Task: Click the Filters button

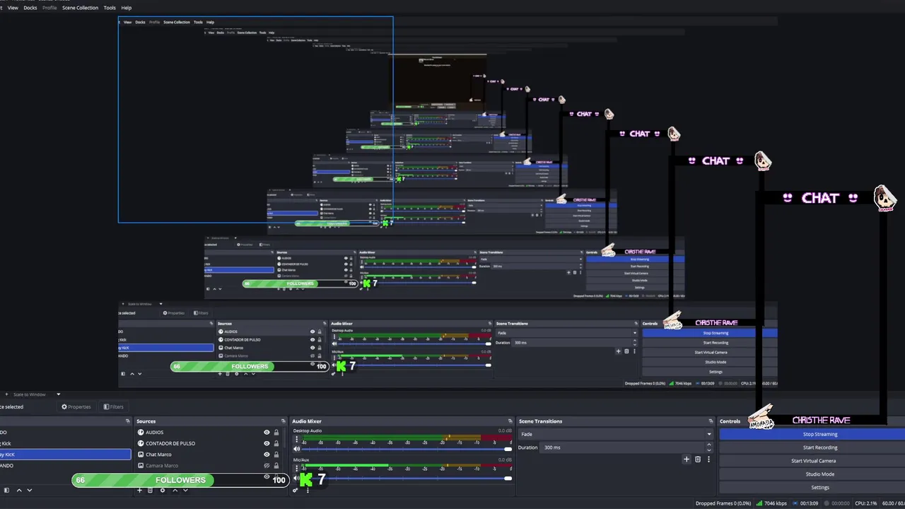Action: 113,406
